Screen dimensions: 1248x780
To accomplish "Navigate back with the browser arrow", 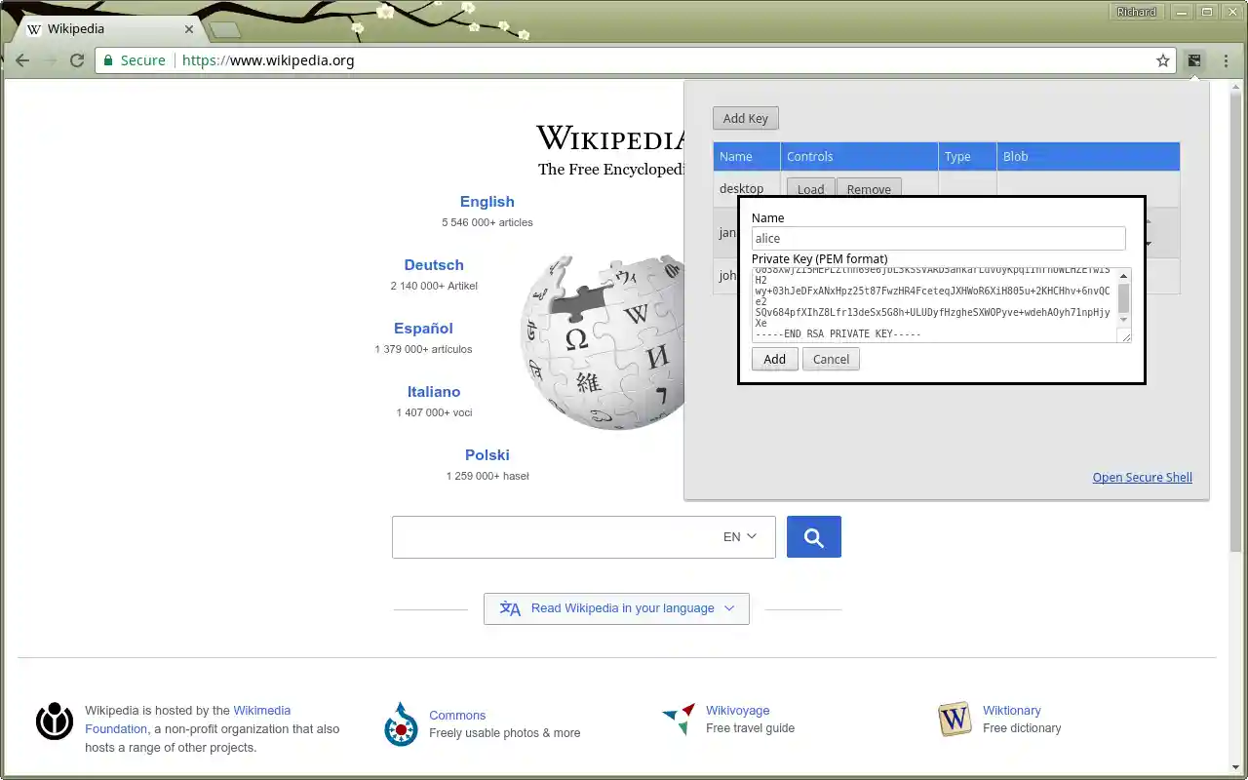I will click(21, 59).
